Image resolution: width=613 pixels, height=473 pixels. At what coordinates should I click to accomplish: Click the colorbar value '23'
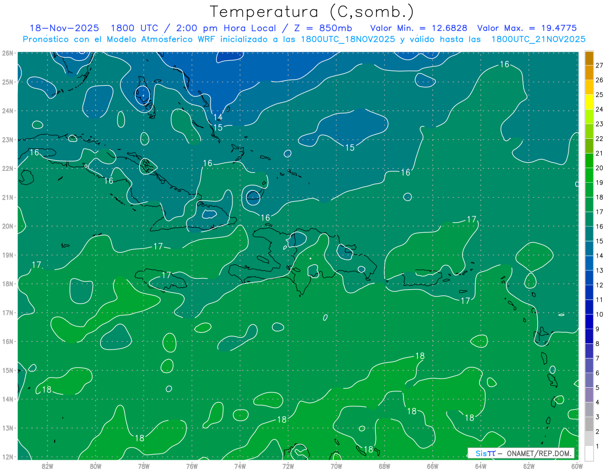[x=599, y=124]
